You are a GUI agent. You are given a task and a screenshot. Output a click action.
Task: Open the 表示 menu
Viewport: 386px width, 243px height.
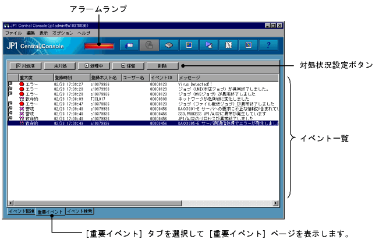tap(44, 33)
